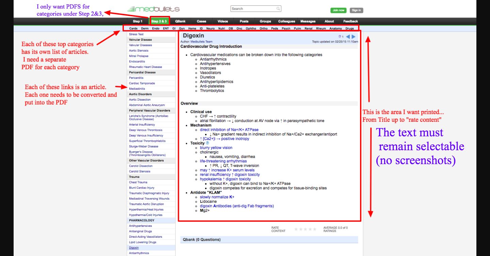This screenshot has height=256, width=490.
Task: Select the Endo category
Action: point(156,28)
